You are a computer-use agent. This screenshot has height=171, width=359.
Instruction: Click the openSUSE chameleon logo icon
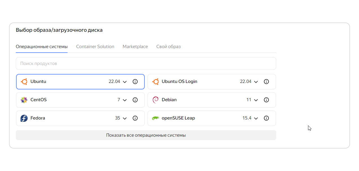pyautogui.click(x=155, y=118)
